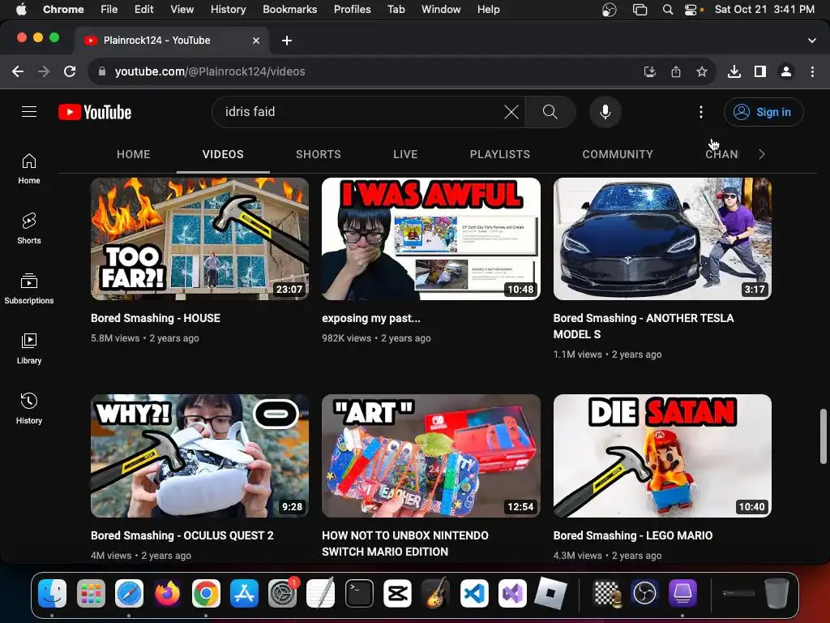Image resolution: width=830 pixels, height=623 pixels.
Task: Switch to the HOME channel tab
Action: [x=134, y=154]
